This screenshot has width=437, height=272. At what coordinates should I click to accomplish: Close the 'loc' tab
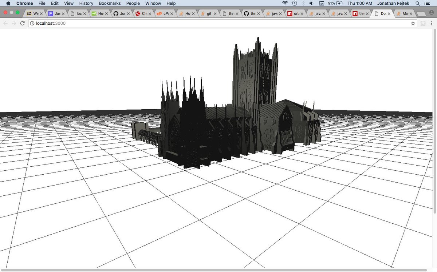(84, 13)
